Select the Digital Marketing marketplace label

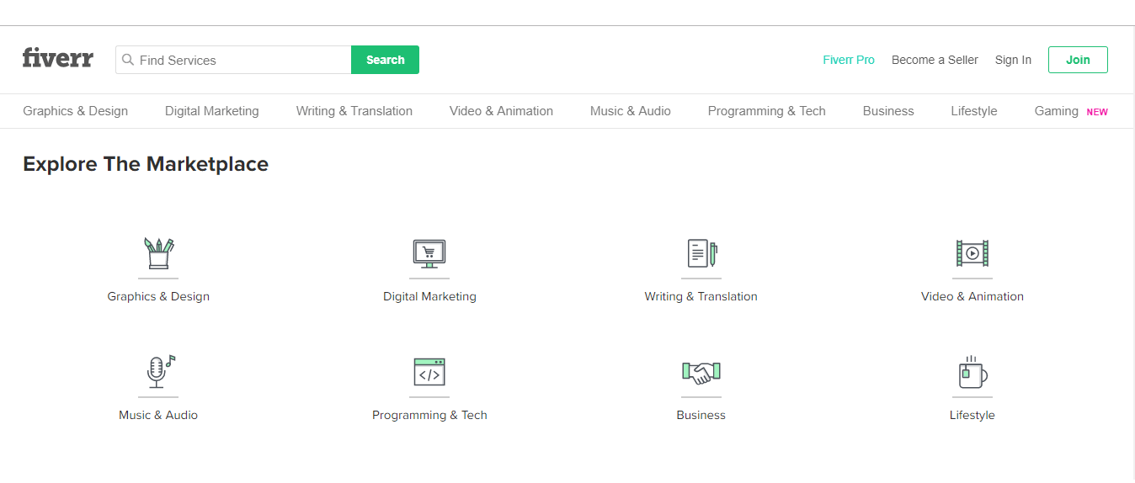tap(429, 296)
